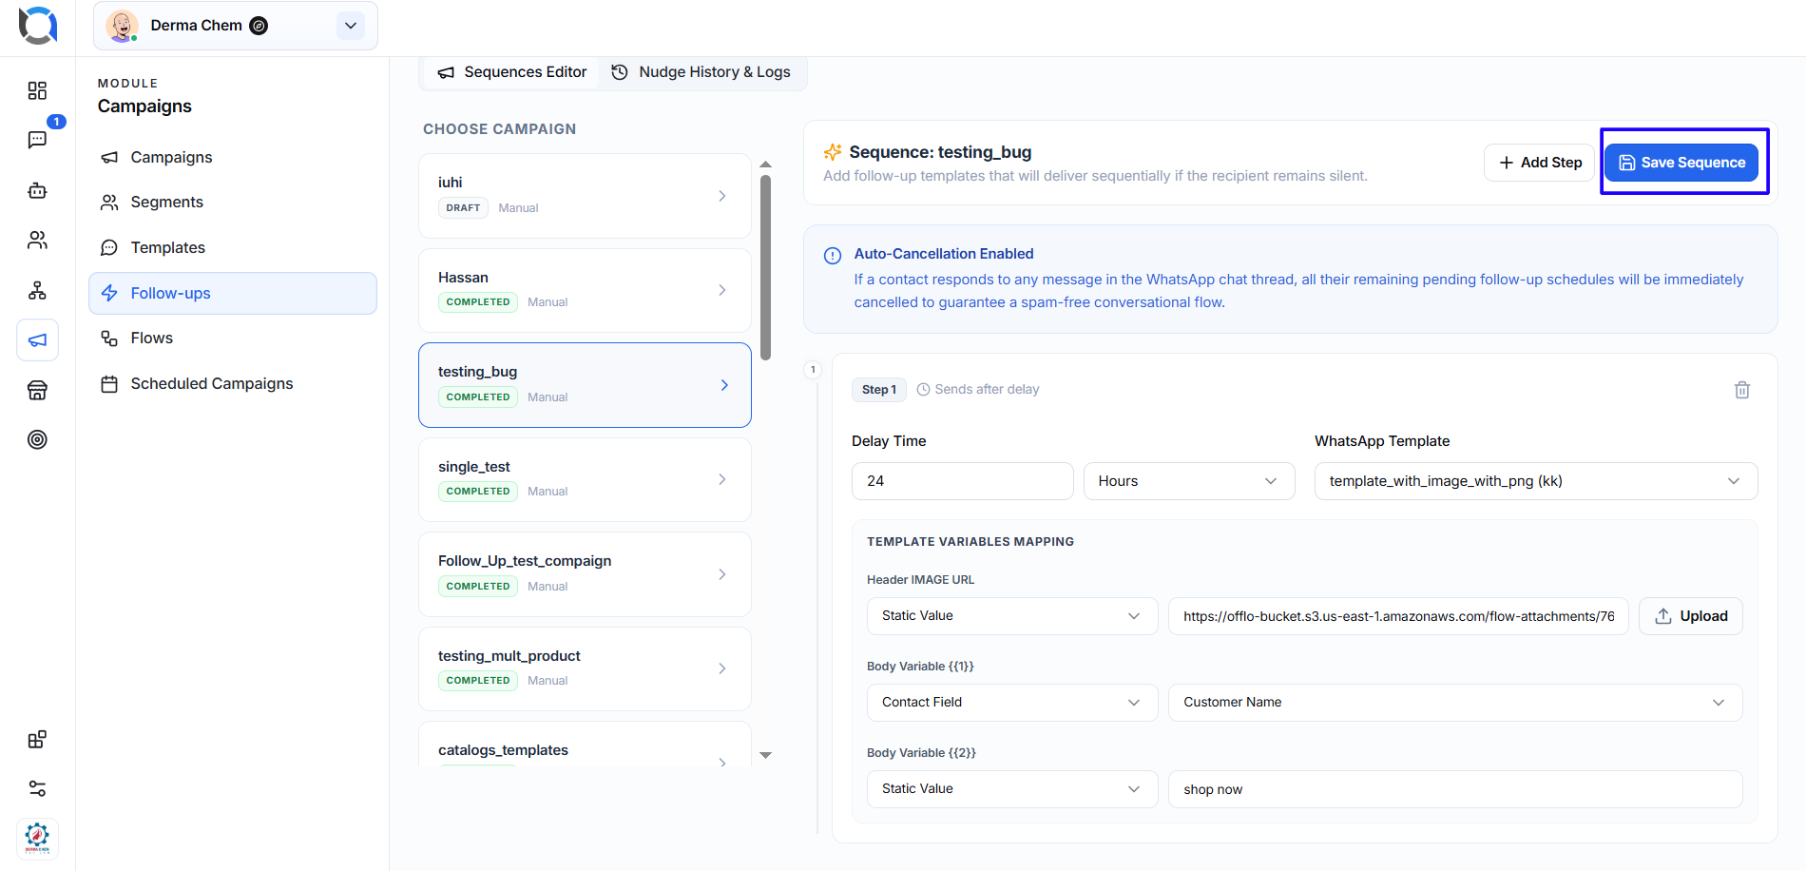The height and width of the screenshot is (871, 1806).
Task: Open the store shop icon in sidebar
Action: click(x=37, y=390)
